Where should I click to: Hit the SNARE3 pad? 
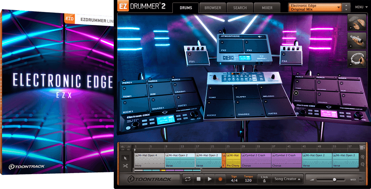(328, 98)
